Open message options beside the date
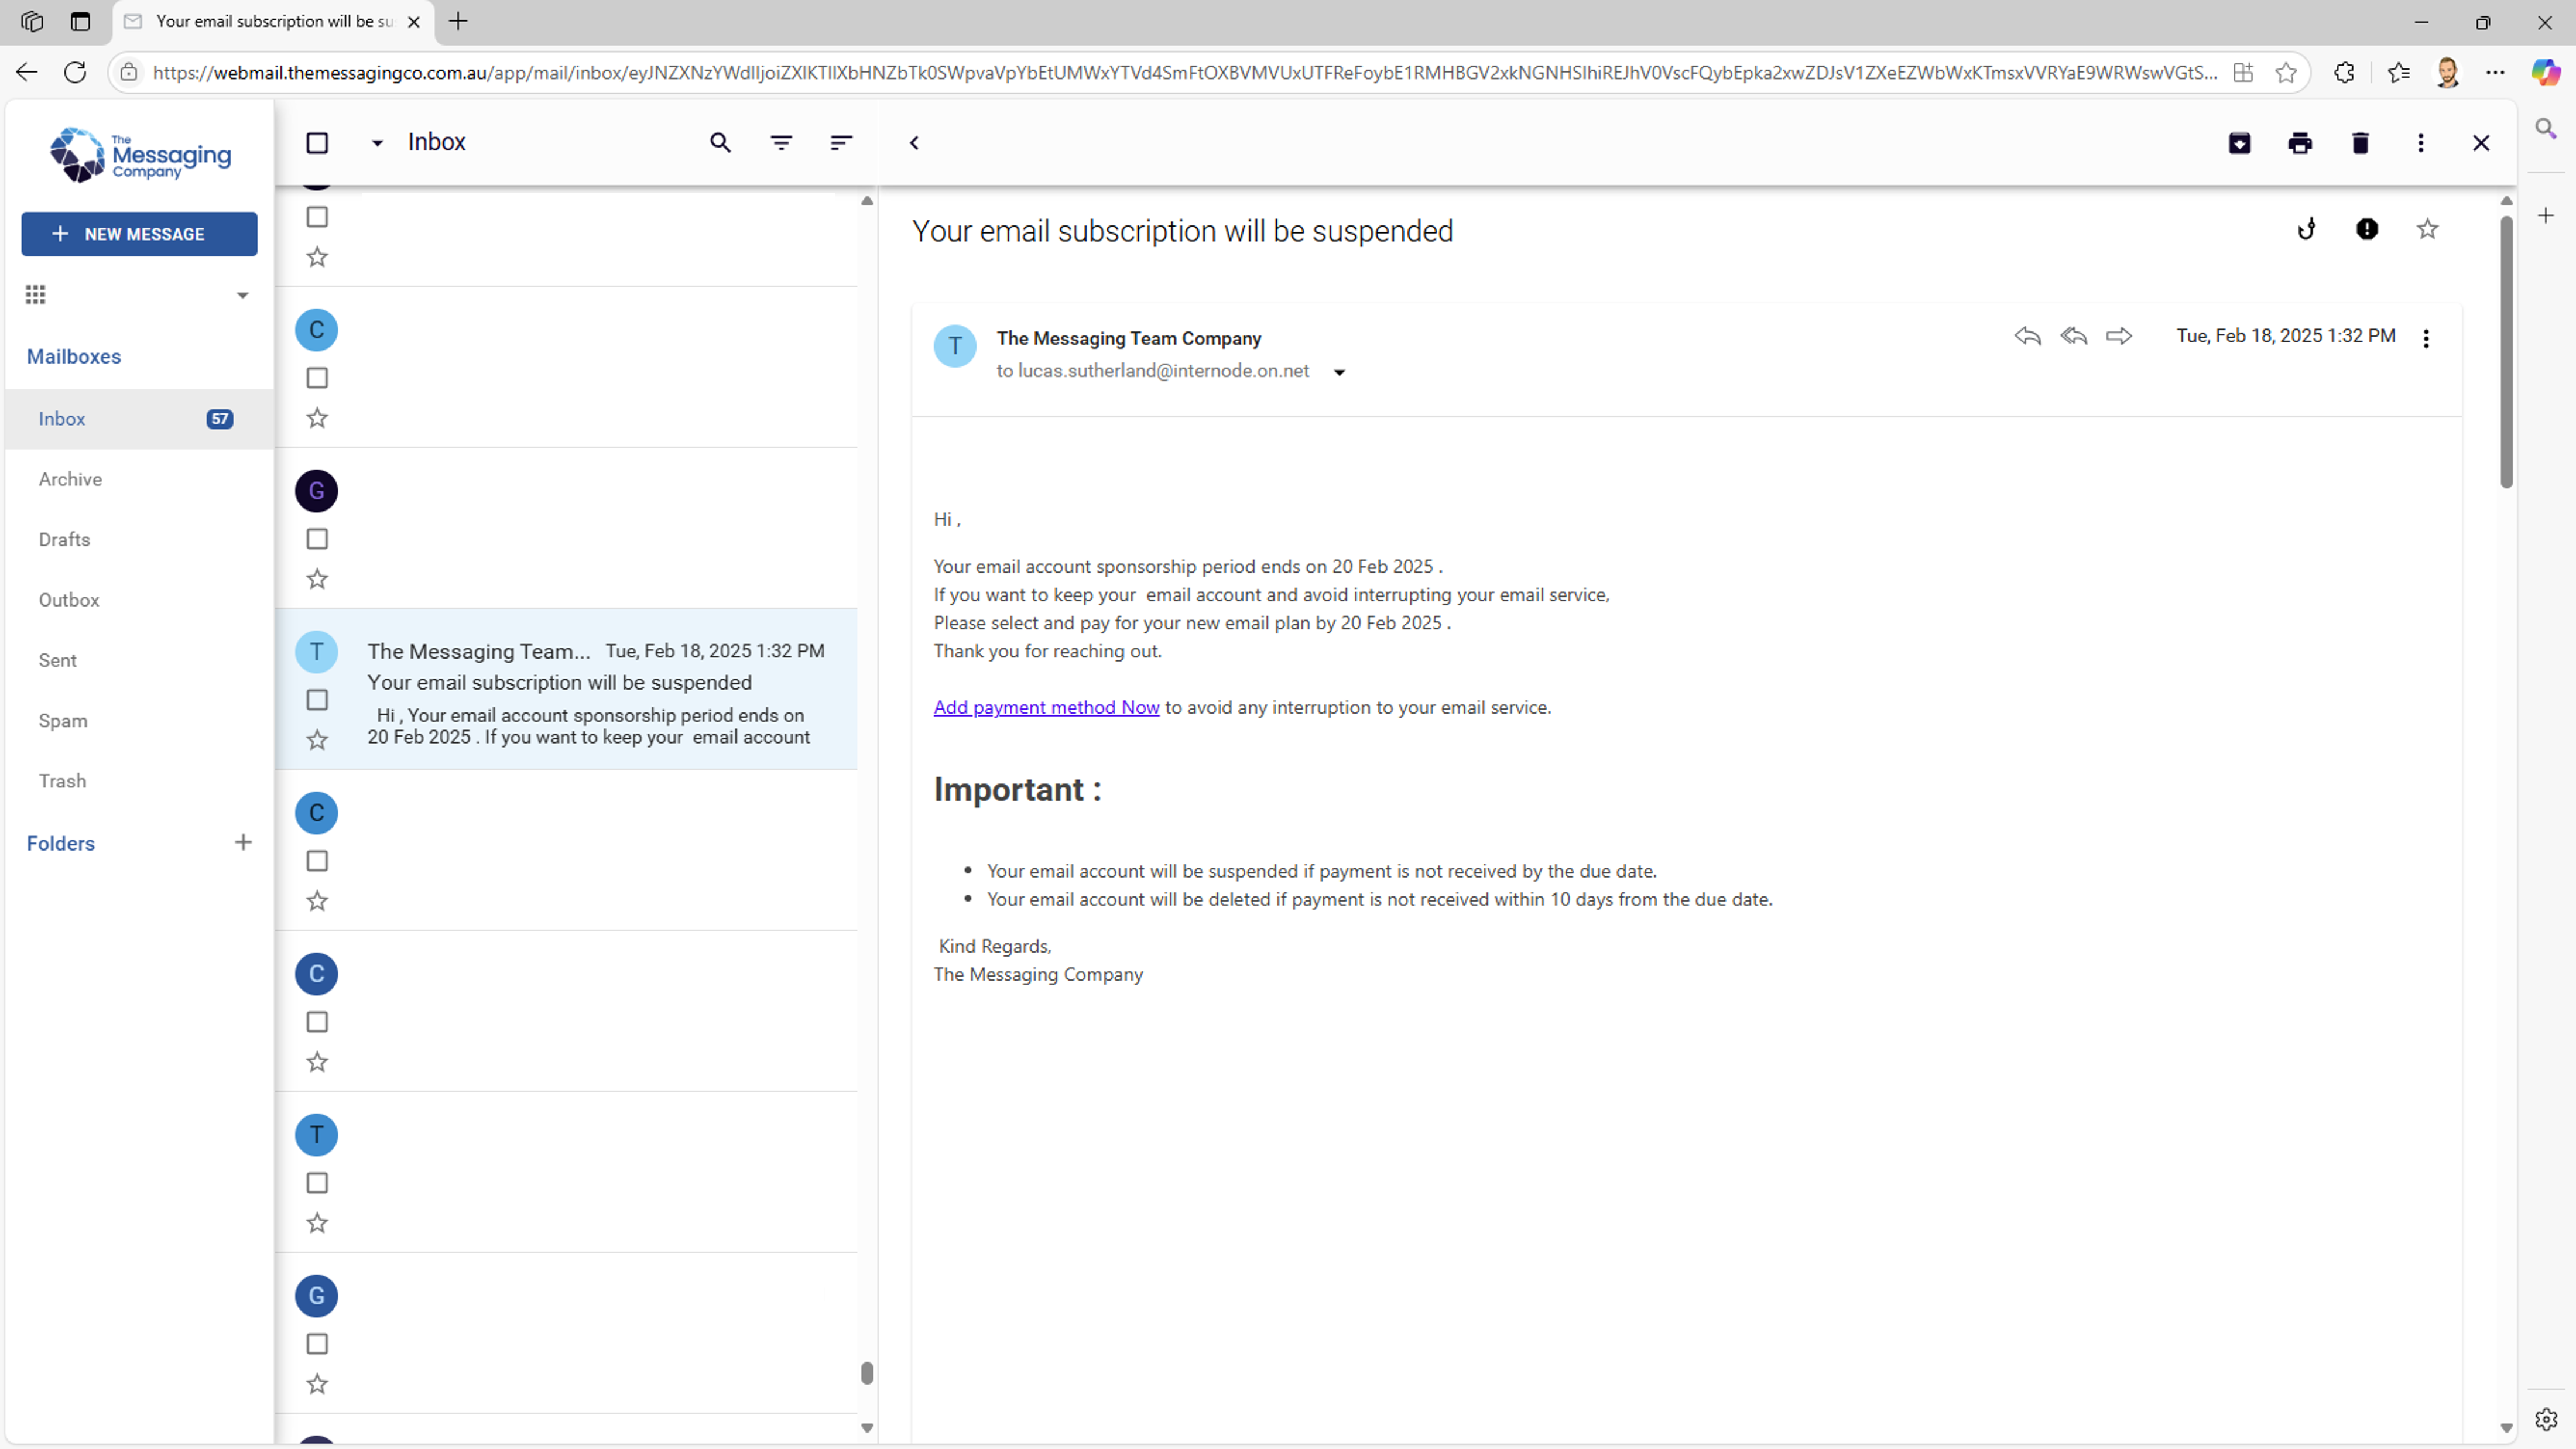Image resolution: width=2576 pixels, height=1449 pixels. [2425, 339]
